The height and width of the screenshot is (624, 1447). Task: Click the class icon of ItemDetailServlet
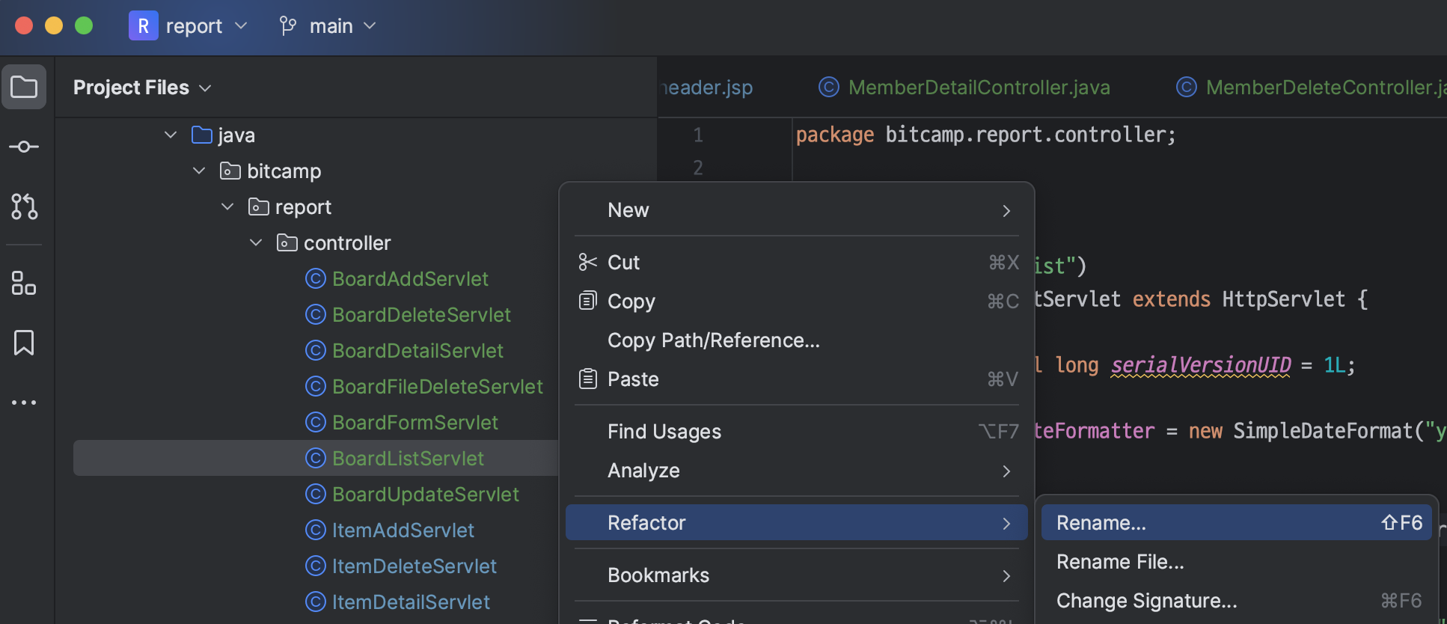(x=316, y=602)
